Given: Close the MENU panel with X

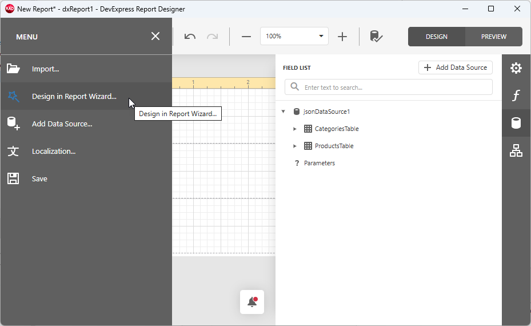Looking at the screenshot, I should pos(155,36).
